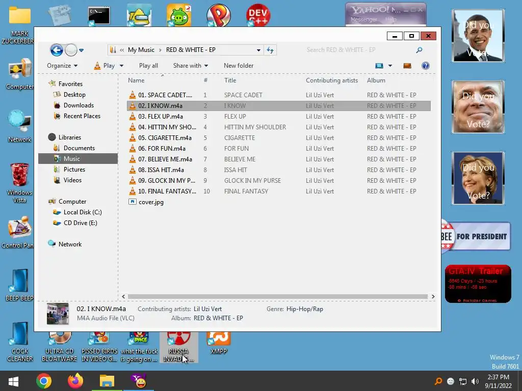522x391 pixels.
Task: Open the DEV C++ desktop shortcut
Action: pyautogui.click(x=258, y=15)
